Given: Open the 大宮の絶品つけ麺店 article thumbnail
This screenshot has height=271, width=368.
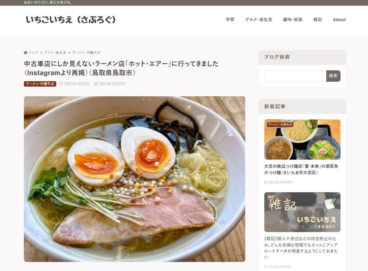Looking at the screenshot, I should click(x=302, y=139).
